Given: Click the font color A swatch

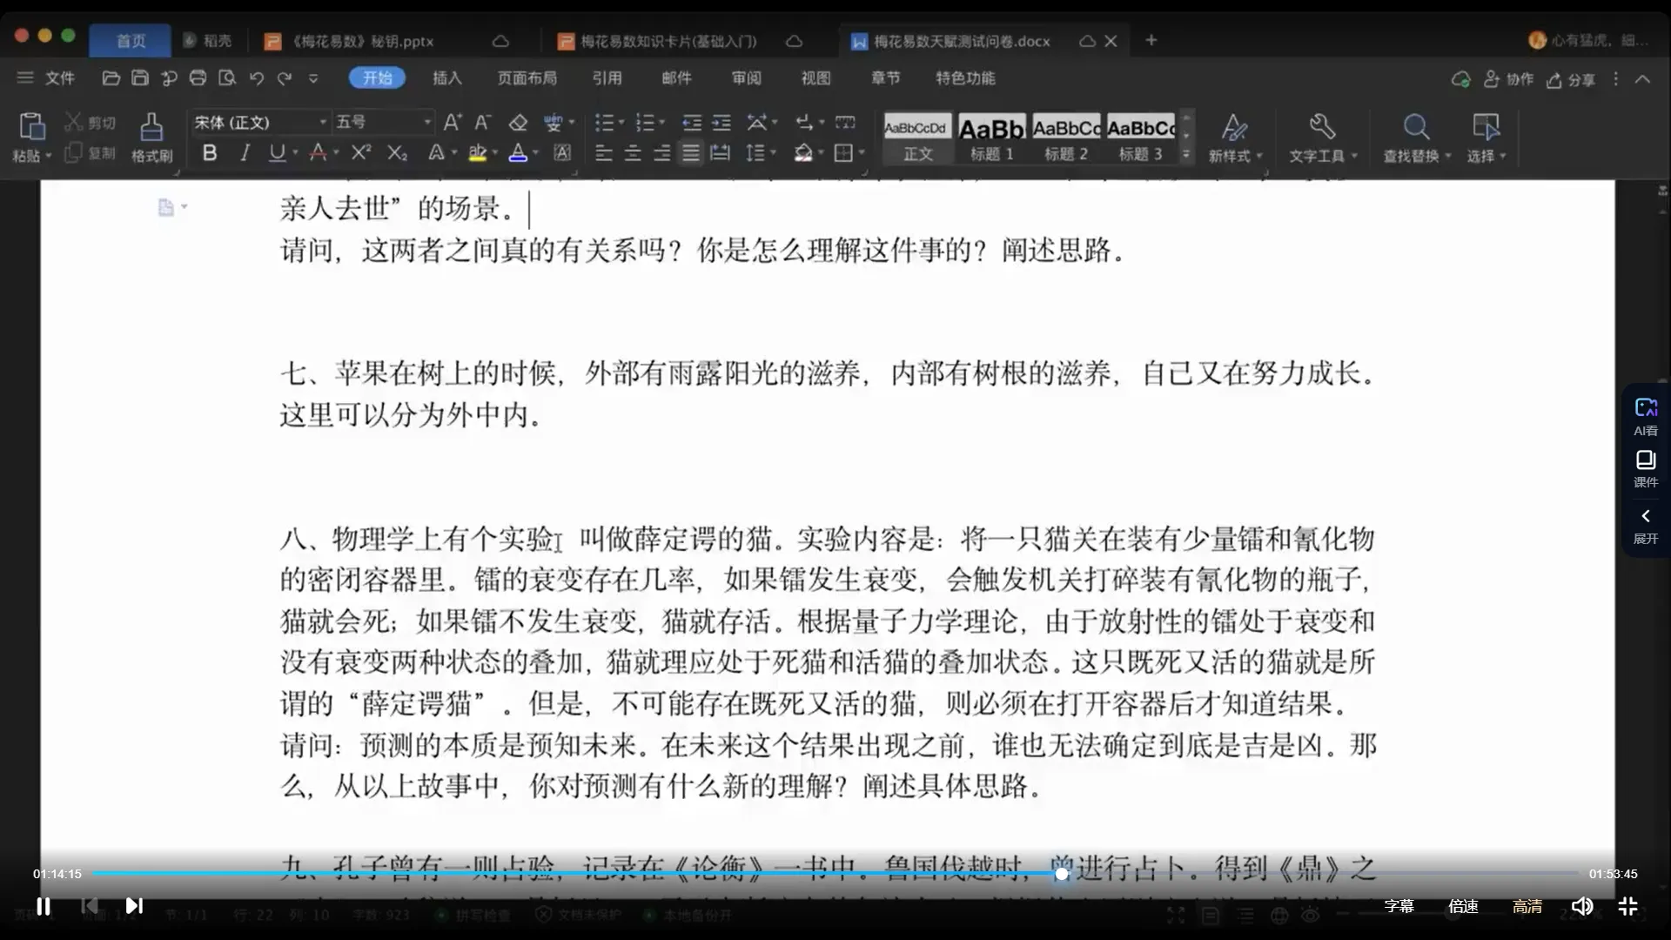Looking at the screenshot, I should 518,153.
